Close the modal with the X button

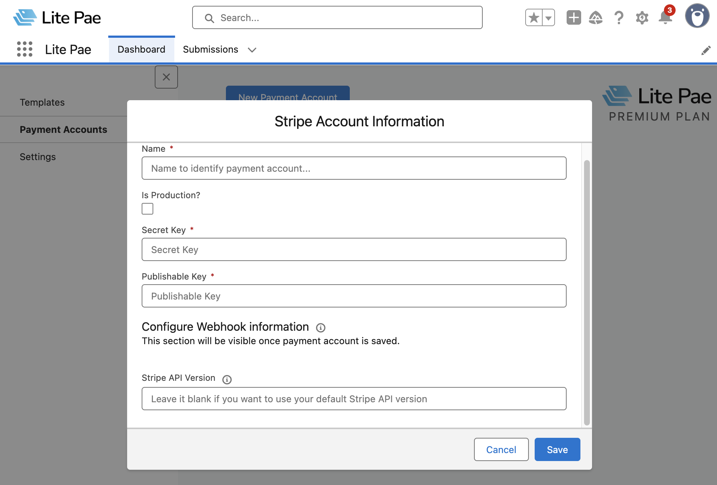(x=166, y=77)
